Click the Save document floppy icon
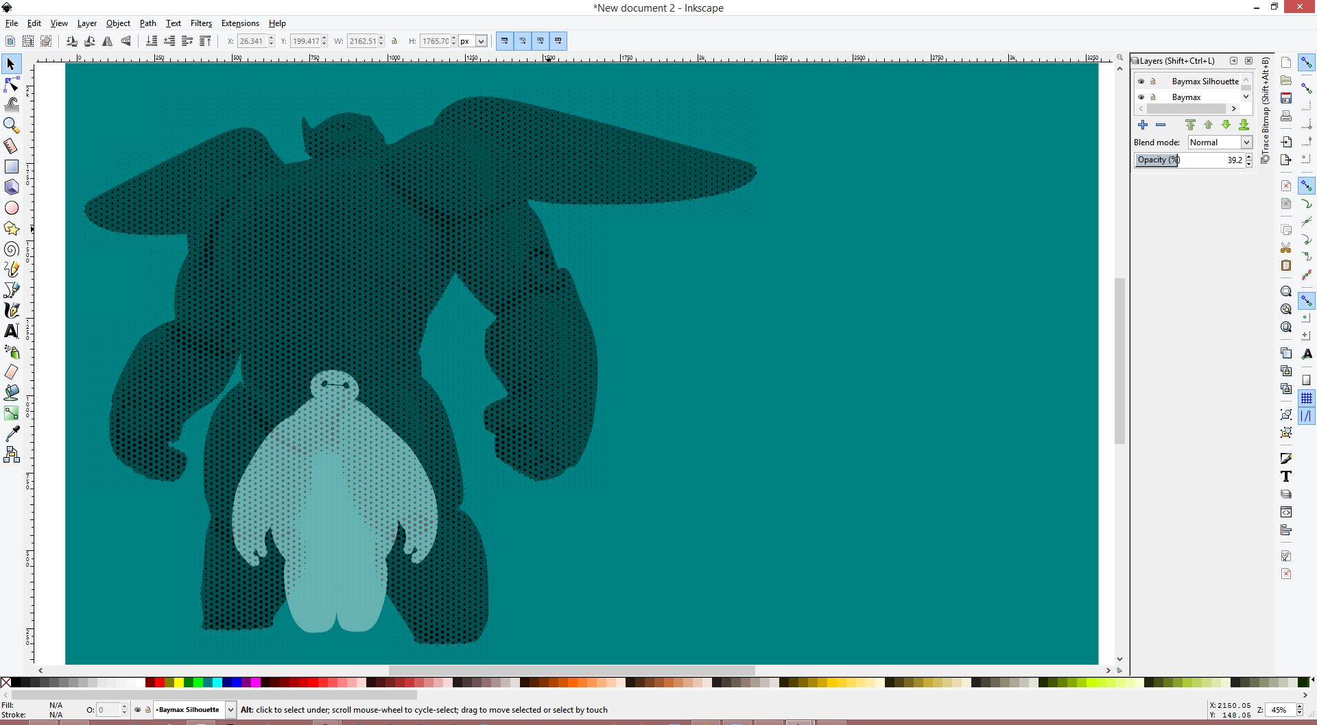The image size is (1317, 725). tap(1286, 98)
